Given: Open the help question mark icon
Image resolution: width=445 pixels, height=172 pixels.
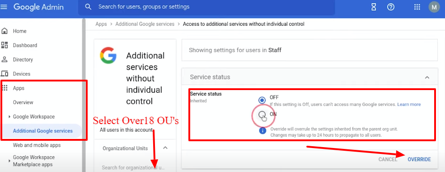Looking at the screenshot, I should tap(391, 7).
